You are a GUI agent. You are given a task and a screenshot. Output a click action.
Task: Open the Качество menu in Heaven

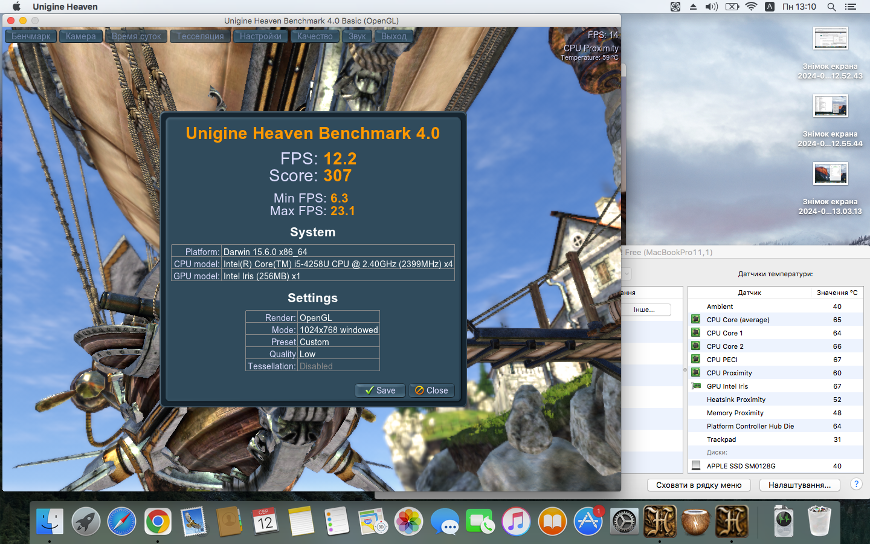click(315, 36)
